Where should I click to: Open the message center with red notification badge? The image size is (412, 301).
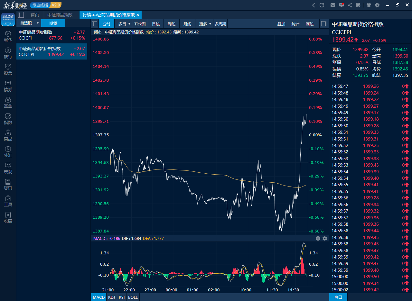tap(341, 5)
